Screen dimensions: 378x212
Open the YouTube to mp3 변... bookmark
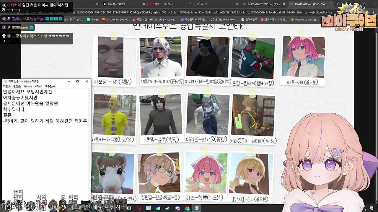click(304, 19)
